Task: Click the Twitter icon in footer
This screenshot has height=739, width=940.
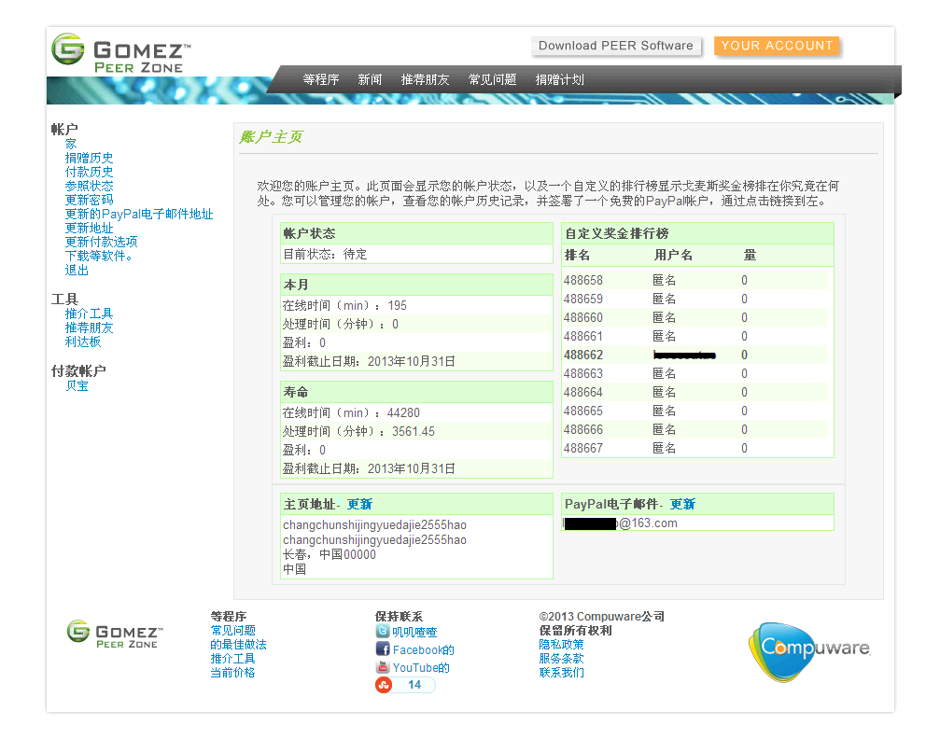Action: (382, 632)
